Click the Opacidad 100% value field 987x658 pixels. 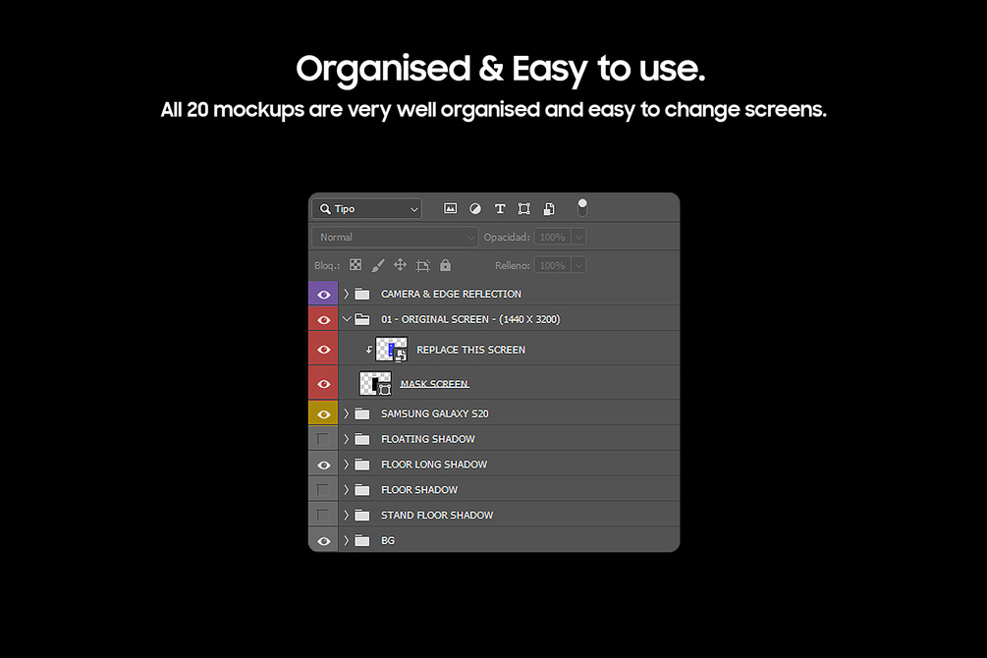(552, 238)
